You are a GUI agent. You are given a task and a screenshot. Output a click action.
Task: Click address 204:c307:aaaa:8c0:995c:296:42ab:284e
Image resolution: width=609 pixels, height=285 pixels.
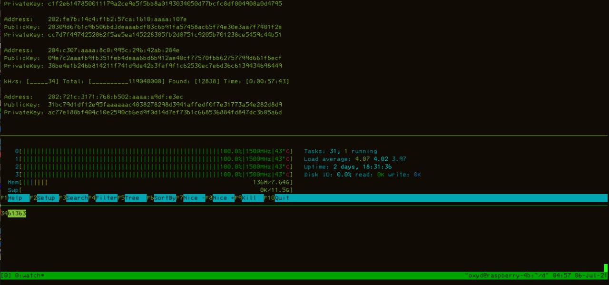(114, 50)
